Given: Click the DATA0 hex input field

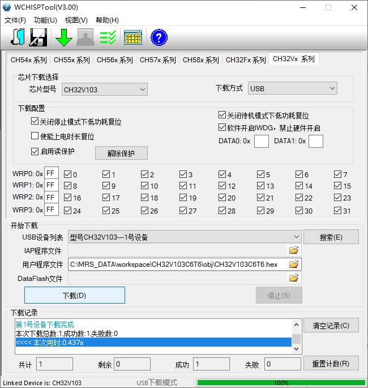Looking at the screenshot, I should [x=262, y=141].
